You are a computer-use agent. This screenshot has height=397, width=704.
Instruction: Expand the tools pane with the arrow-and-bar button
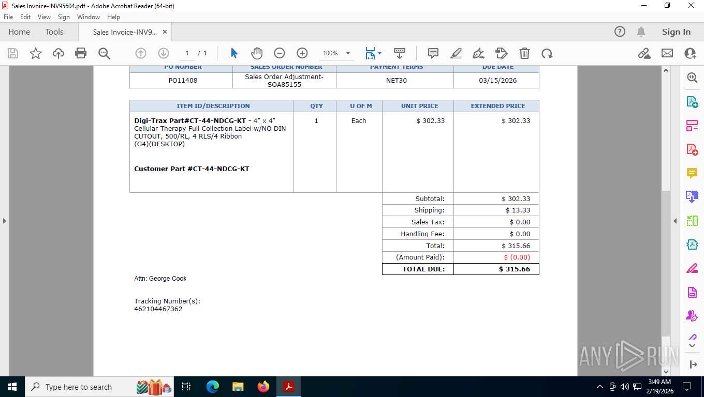coord(694,364)
